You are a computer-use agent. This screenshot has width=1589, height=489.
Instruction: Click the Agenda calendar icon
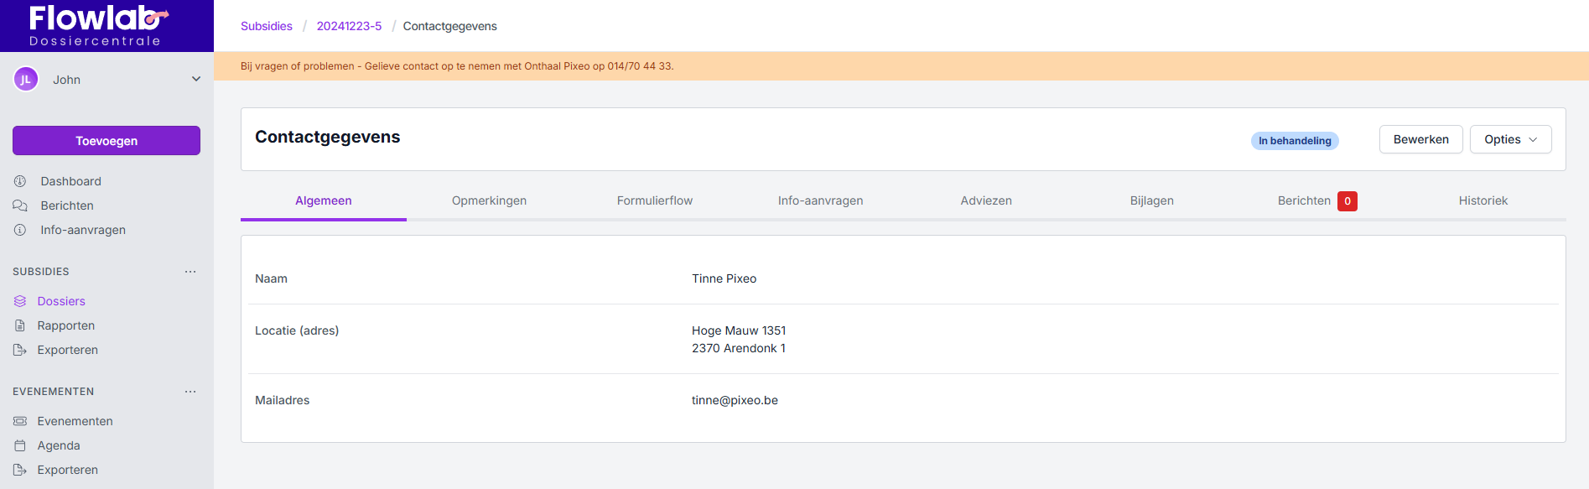[20, 445]
